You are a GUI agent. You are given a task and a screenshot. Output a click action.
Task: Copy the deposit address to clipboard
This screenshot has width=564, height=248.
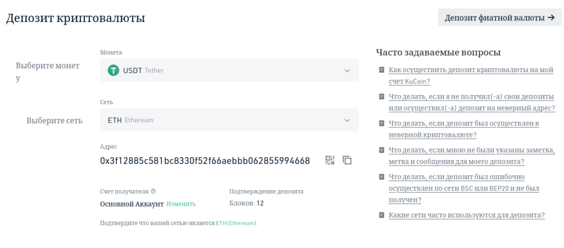(x=347, y=160)
